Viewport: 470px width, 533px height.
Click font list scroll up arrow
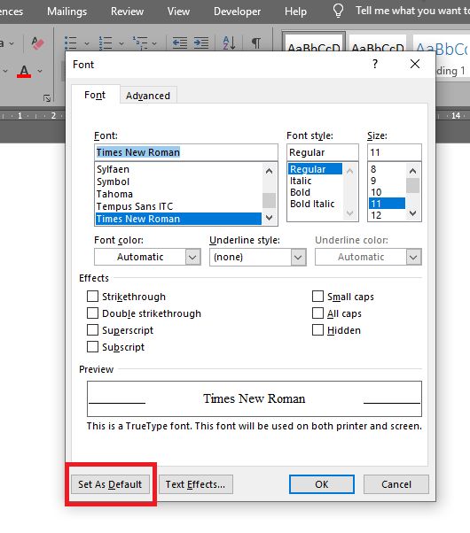(269, 171)
